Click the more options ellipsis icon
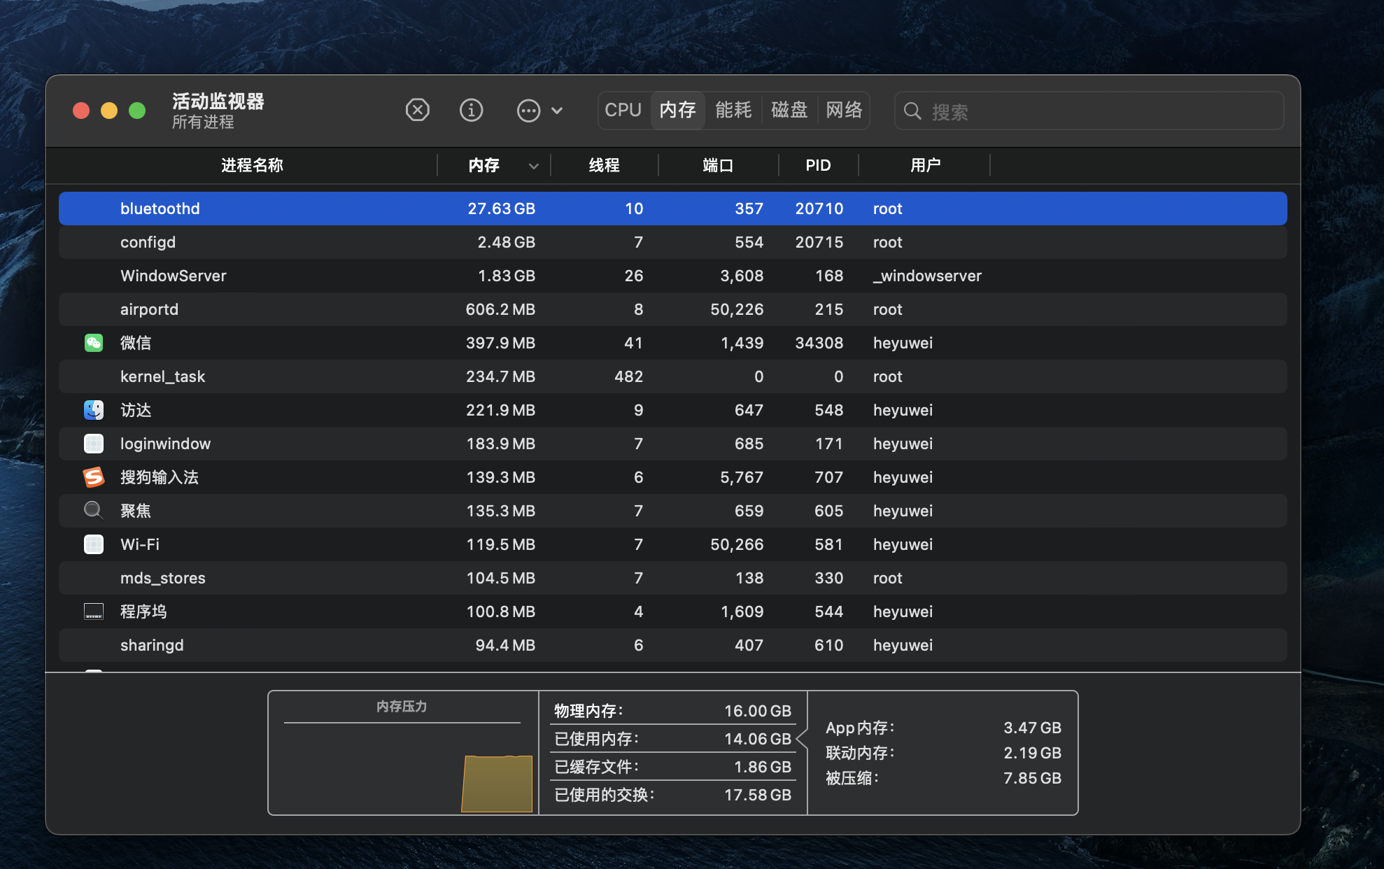The image size is (1384, 869). coord(528,111)
